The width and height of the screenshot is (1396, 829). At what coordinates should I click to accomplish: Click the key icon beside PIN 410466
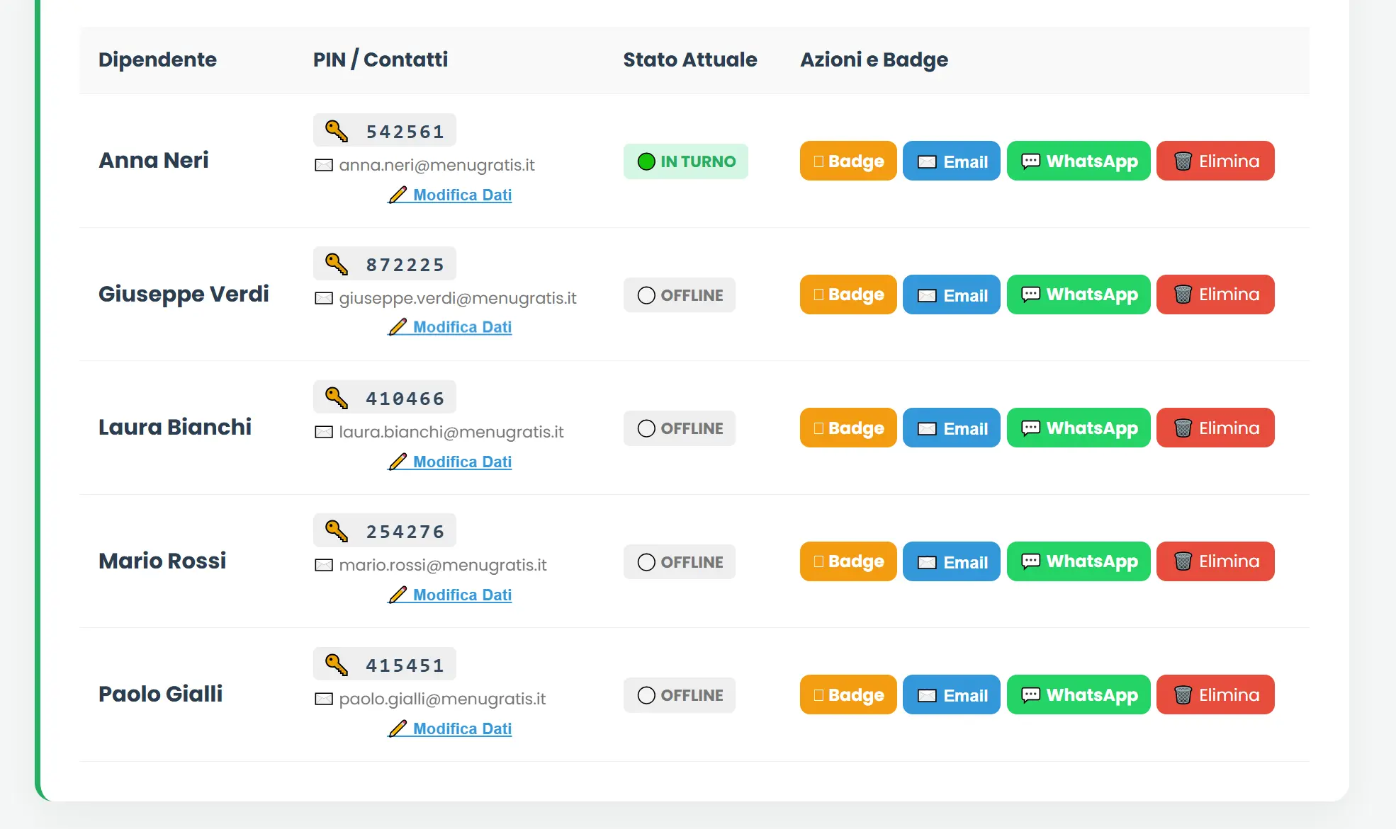(x=337, y=398)
